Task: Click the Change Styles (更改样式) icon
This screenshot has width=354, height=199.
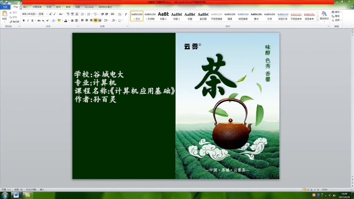Action: click(x=324, y=15)
